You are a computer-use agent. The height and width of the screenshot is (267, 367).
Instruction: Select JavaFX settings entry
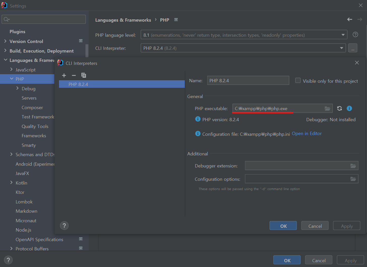pos(22,173)
